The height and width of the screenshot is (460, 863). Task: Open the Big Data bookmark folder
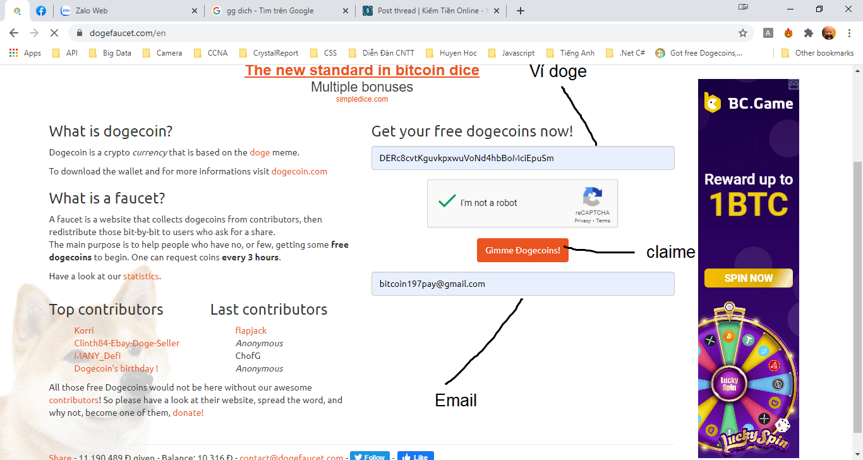110,53
